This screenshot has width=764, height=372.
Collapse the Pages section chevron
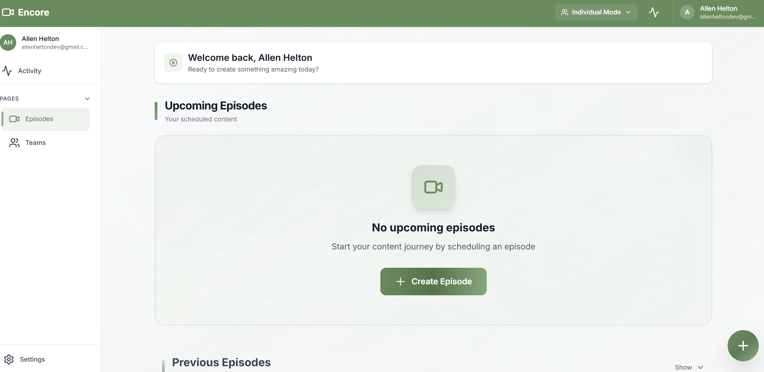87,99
